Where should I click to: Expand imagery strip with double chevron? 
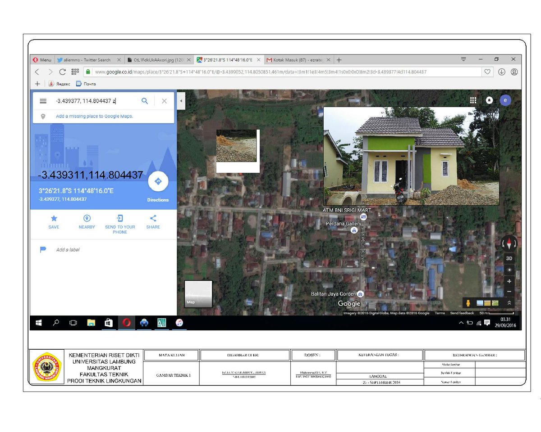click(x=509, y=303)
